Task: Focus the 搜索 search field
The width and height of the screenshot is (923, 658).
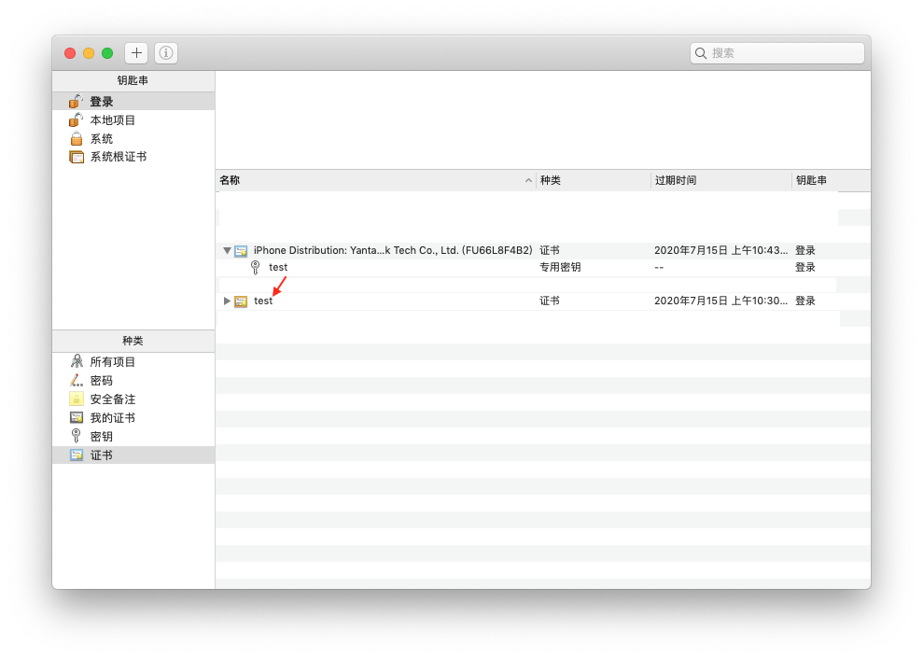Action: 777,53
